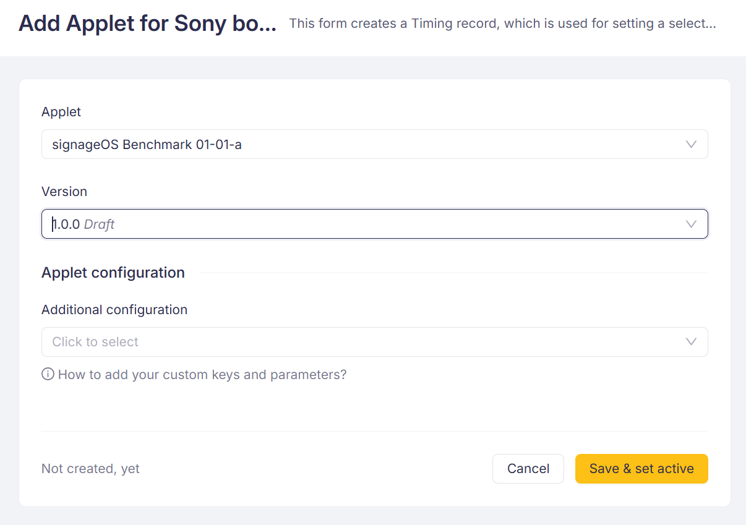This screenshot has height=525, width=746.
Task: Click the truncated form description text
Action: coord(502,24)
